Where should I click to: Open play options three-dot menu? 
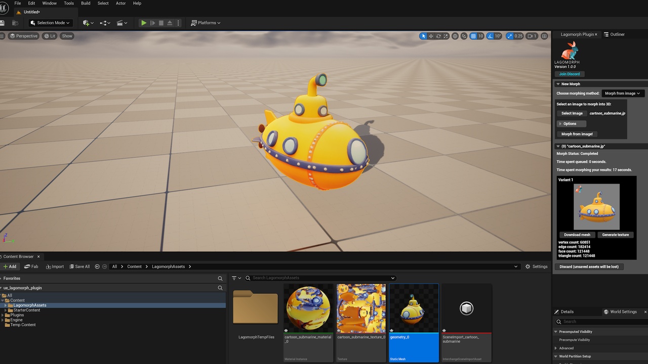coord(178,23)
